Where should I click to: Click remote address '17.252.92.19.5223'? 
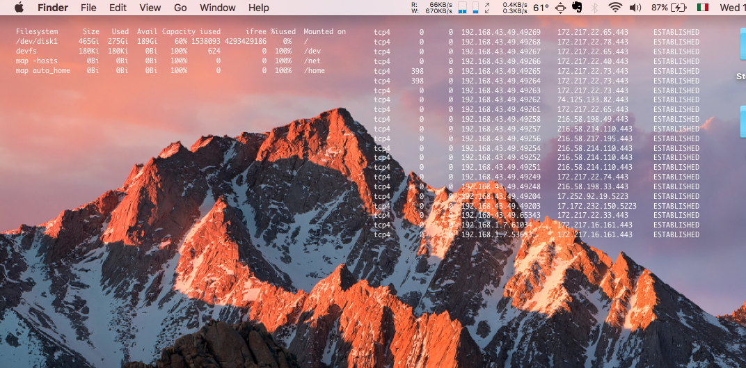click(593, 196)
